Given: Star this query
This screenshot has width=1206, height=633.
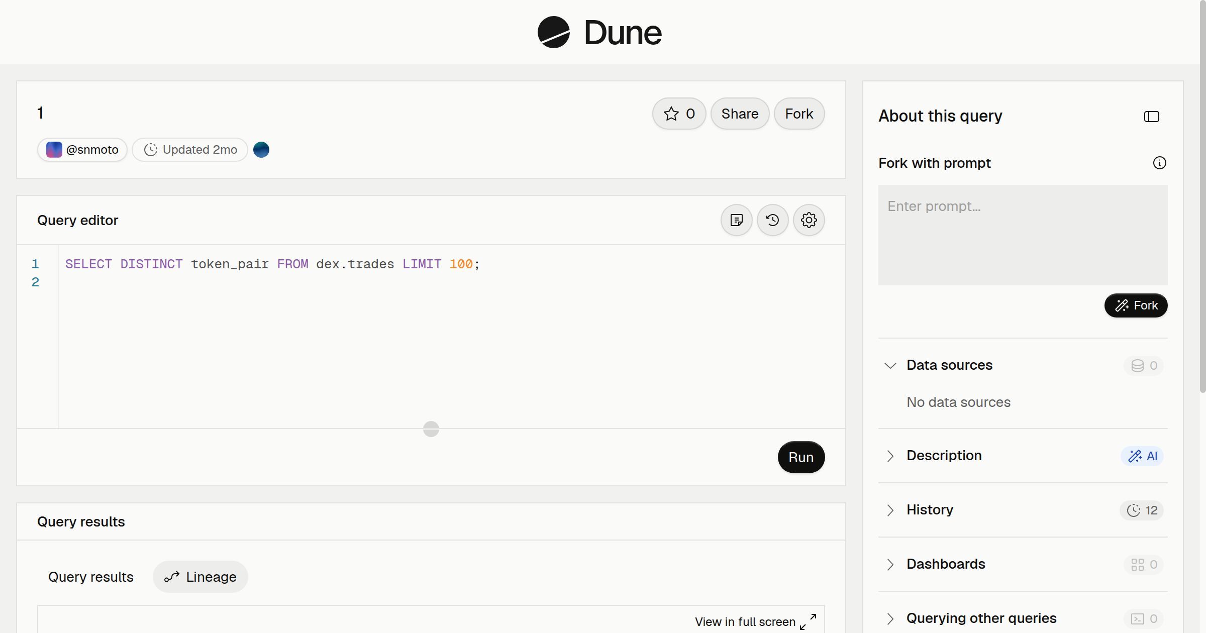Looking at the screenshot, I should [679, 114].
